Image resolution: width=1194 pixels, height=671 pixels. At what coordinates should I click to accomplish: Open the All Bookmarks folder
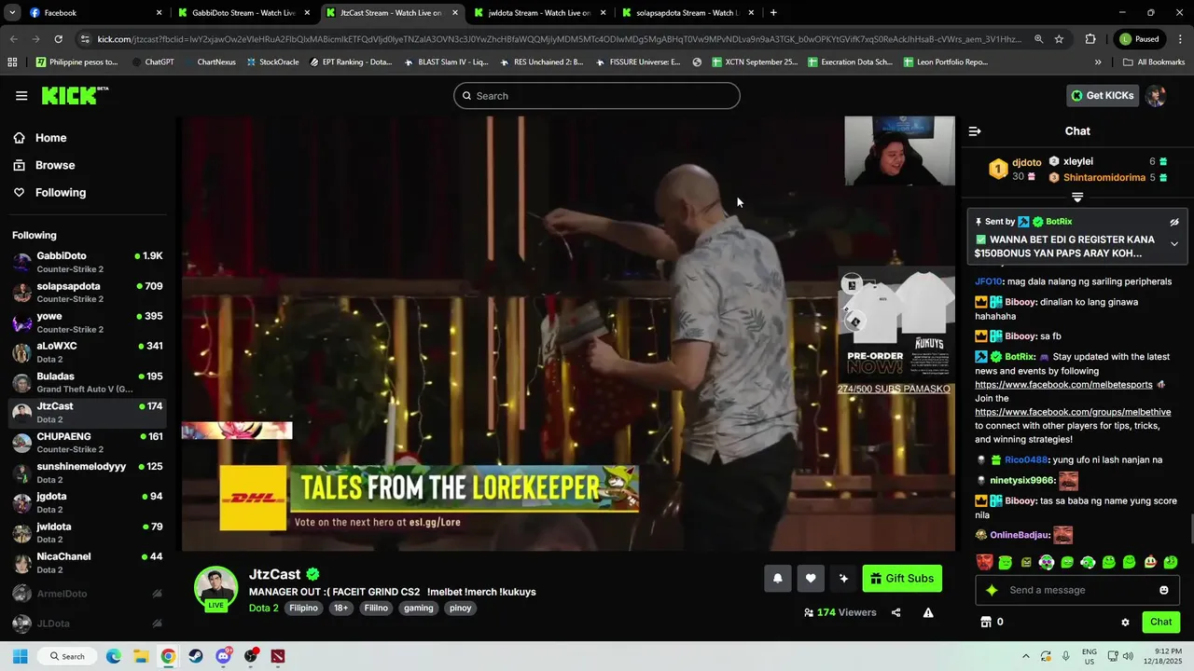(1154, 62)
